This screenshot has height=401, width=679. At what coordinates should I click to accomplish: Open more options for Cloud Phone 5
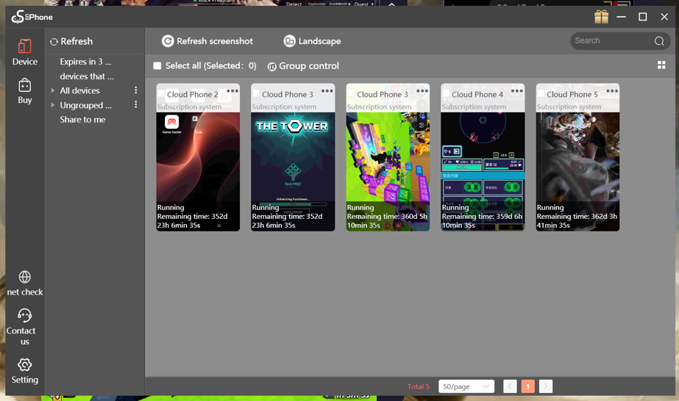pyautogui.click(x=612, y=91)
